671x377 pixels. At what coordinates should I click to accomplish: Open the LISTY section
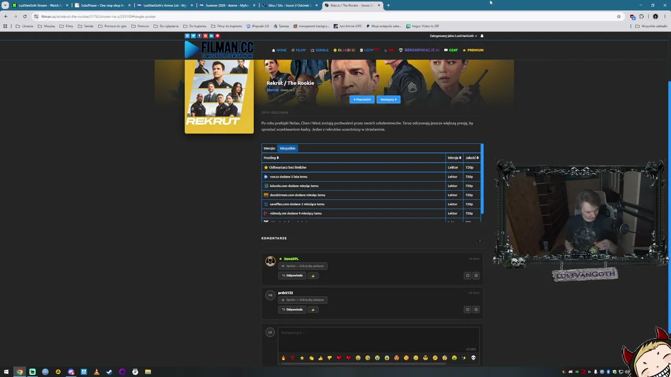(369, 50)
